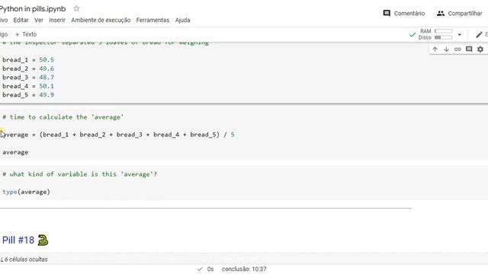Click the Compartilhar share button
The image size is (488, 274).
click(459, 14)
